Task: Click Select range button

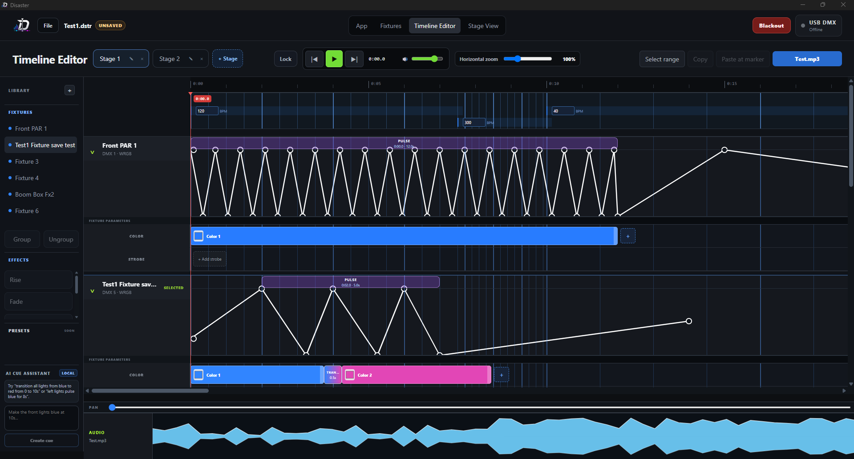Action: click(x=662, y=59)
